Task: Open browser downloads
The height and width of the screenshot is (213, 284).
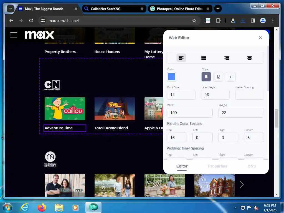Action: pos(243,21)
